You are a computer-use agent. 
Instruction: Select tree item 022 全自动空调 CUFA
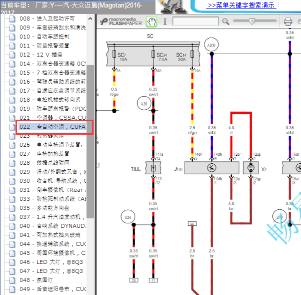pos(52,127)
